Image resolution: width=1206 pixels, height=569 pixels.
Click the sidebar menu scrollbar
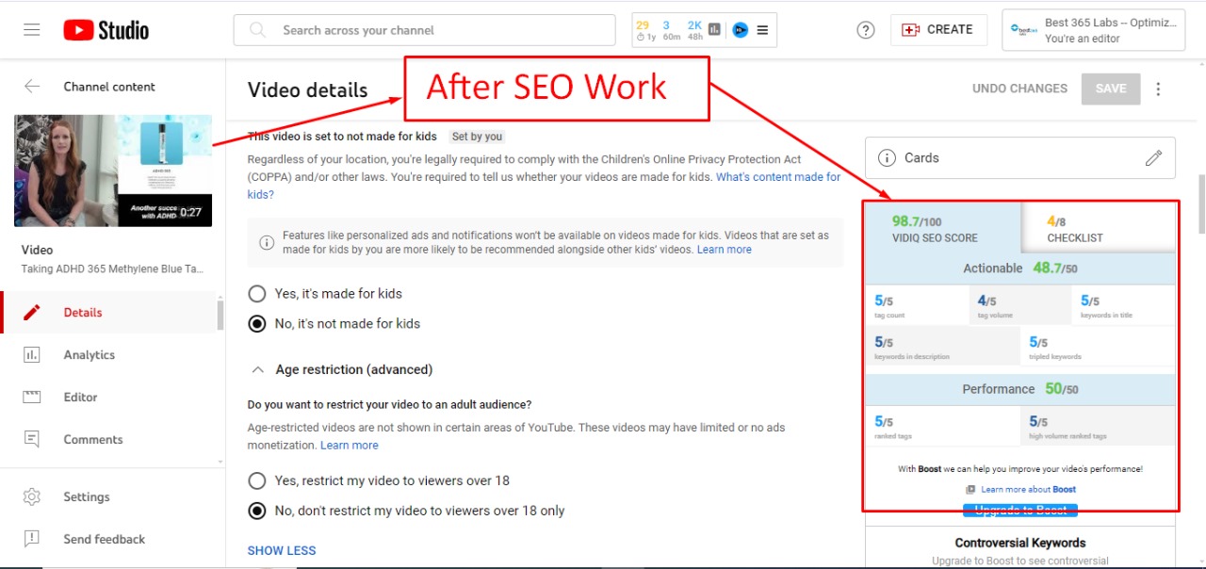click(x=220, y=314)
